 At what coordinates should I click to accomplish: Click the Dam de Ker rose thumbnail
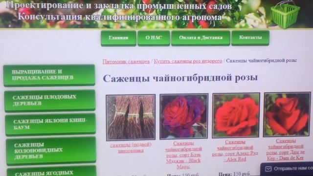click(287, 114)
